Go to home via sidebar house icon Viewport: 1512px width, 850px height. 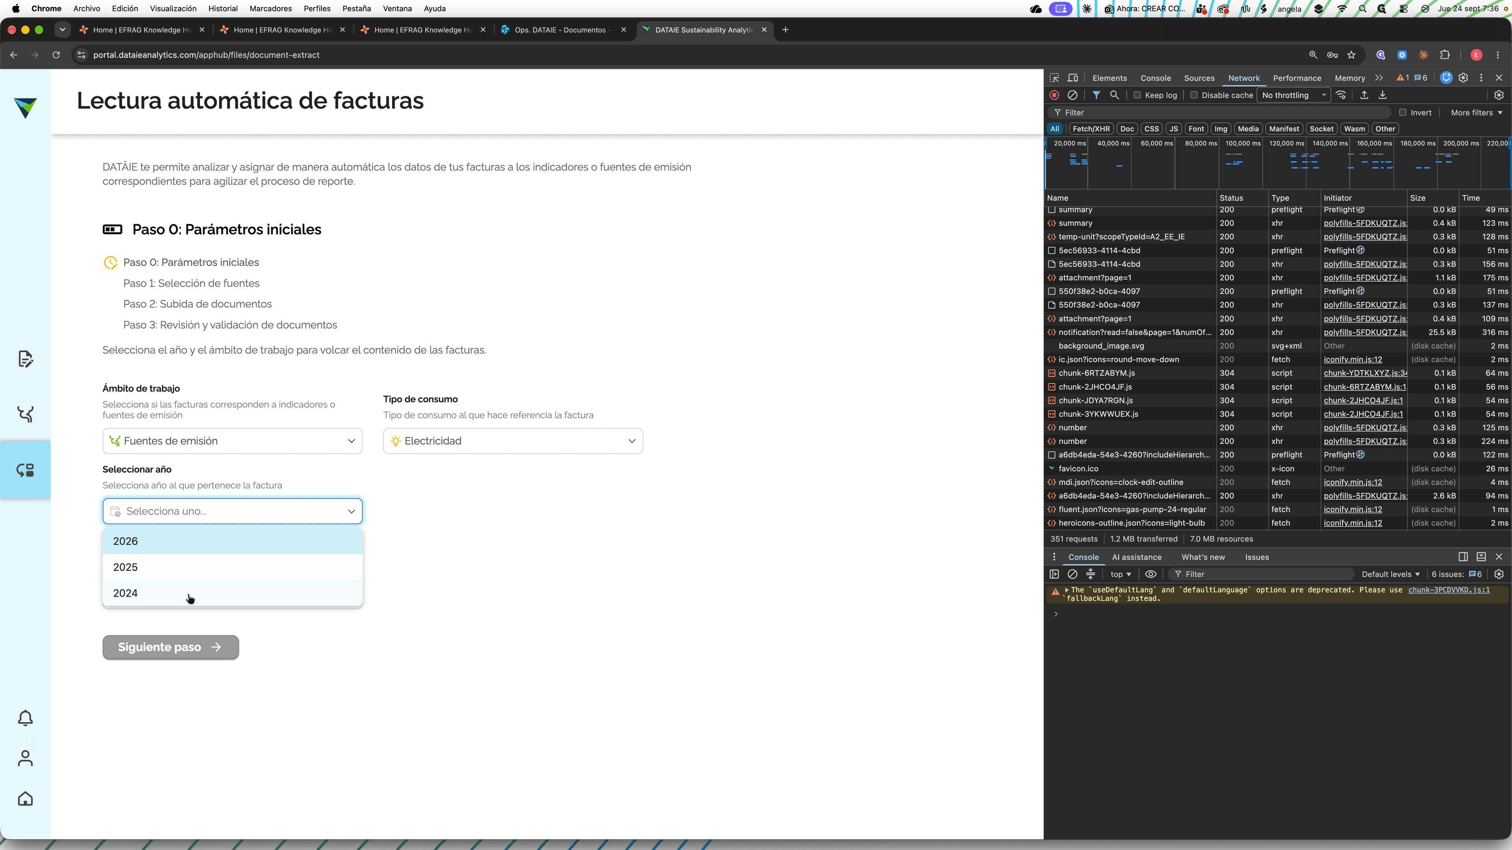[25, 798]
